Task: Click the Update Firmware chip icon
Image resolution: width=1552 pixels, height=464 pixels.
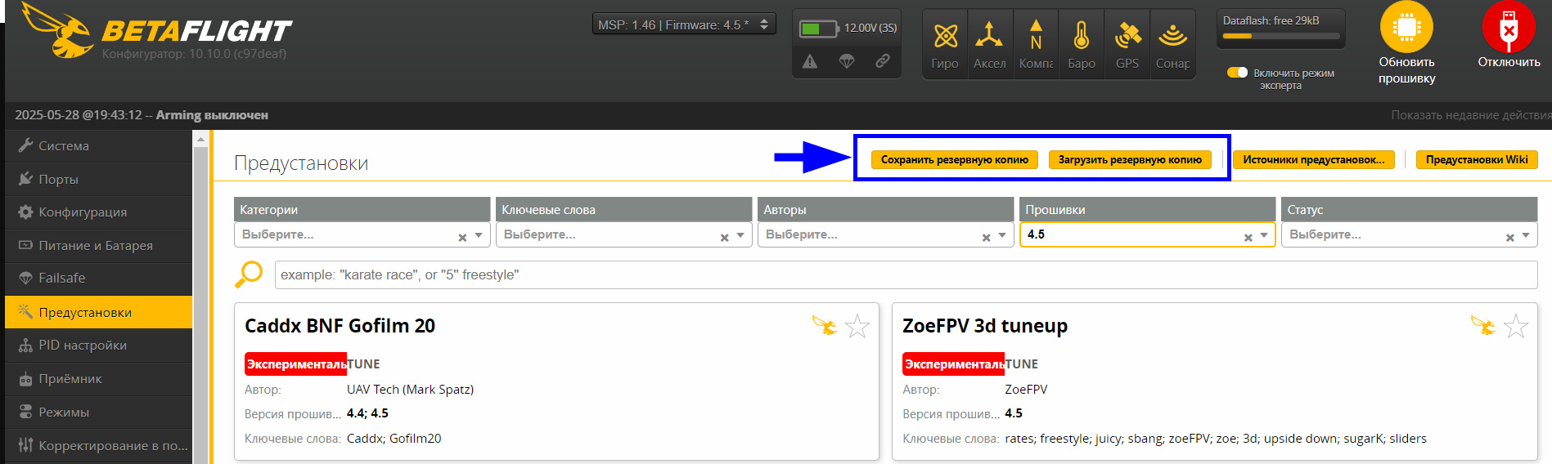Action: point(1406,27)
